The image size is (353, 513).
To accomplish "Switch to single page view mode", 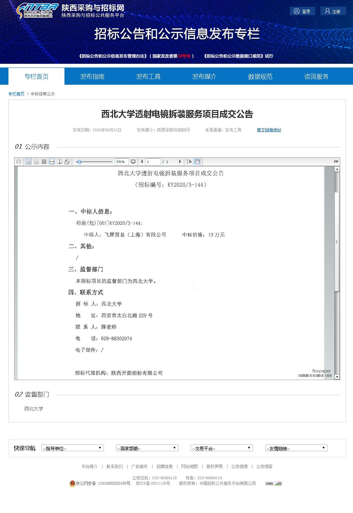I will [x=29, y=162].
